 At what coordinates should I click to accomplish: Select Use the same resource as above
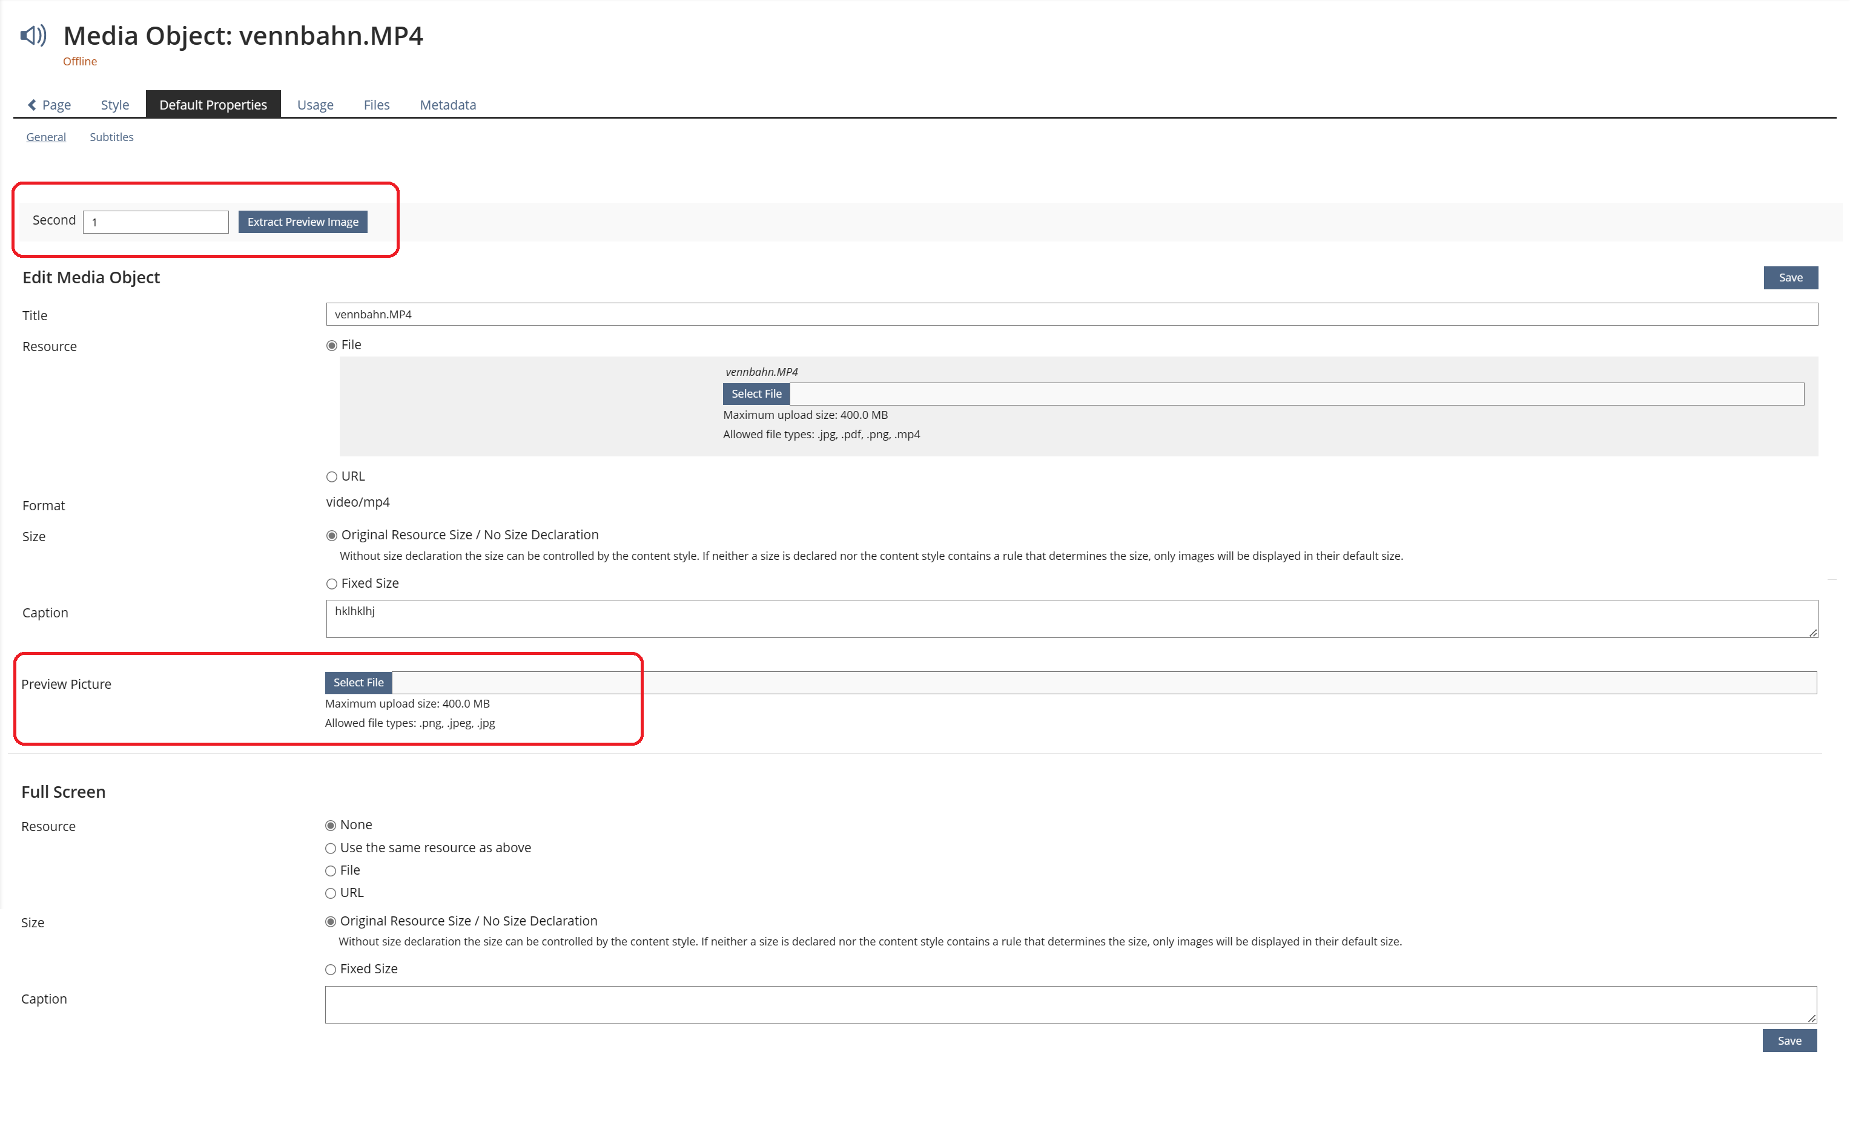[x=331, y=849]
